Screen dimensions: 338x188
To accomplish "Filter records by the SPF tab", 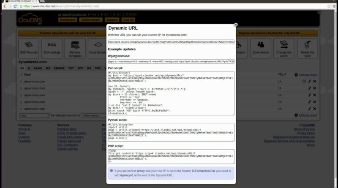I will 80,68.
